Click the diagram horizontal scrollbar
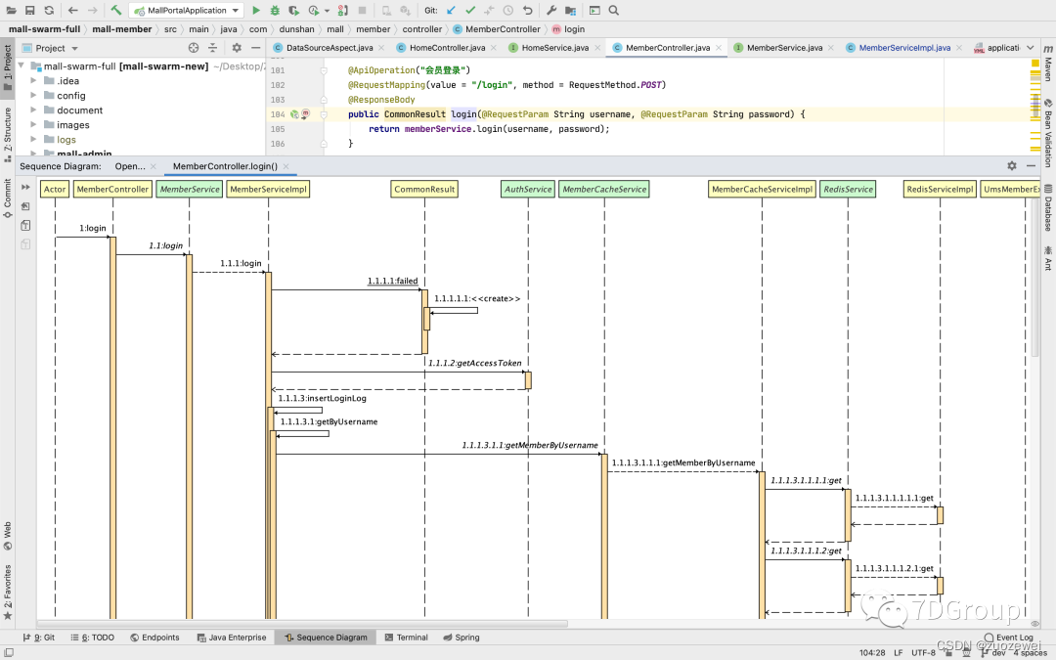Viewport: 1056px width, 660px height. pos(303,624)
